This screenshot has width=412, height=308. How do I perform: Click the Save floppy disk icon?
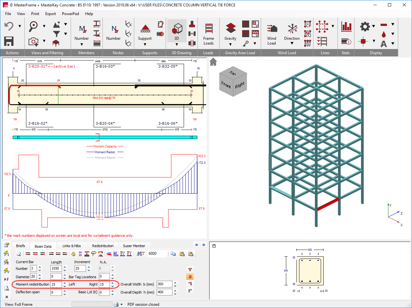pyautogui.click(x=9, y=41)
